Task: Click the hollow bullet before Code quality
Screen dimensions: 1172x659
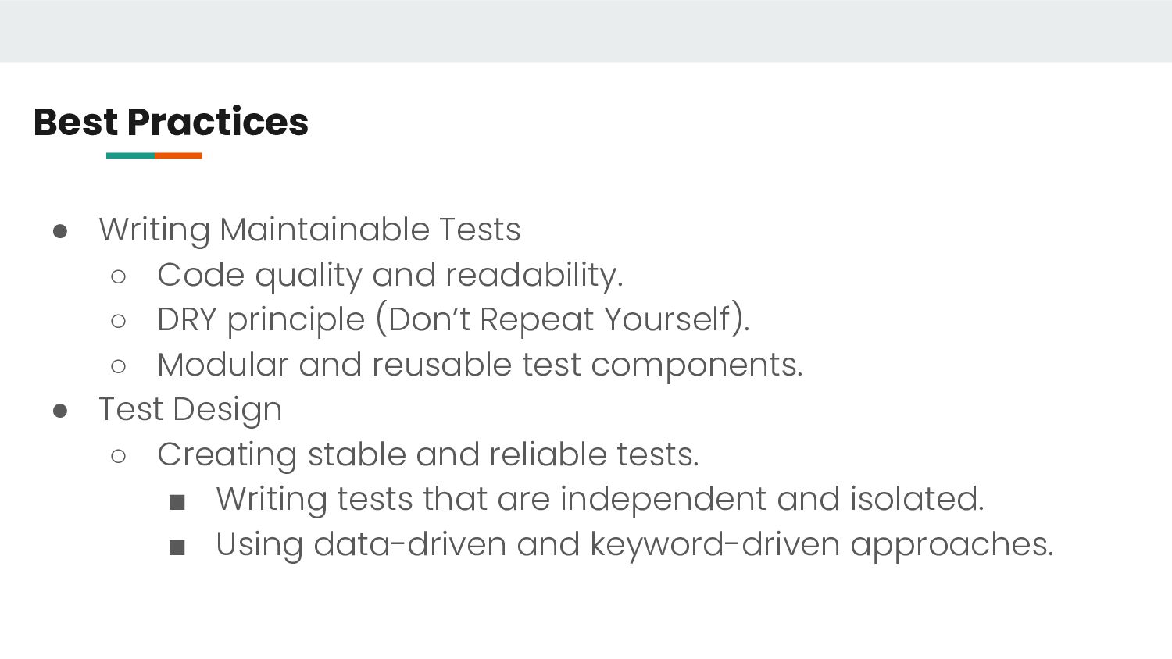Action: point(119,276)
